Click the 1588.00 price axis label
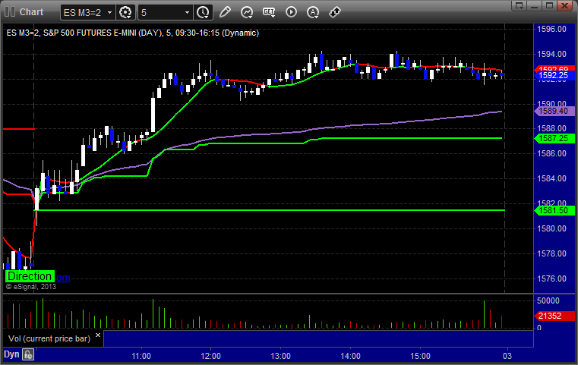The image size is (578, 365). pyautogui.click(x=552, y=128)
